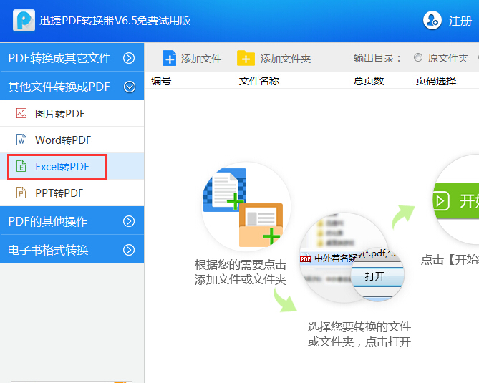Click the PPT presentation icon
Screen dimensions: 479x383
tap(21, 193)
